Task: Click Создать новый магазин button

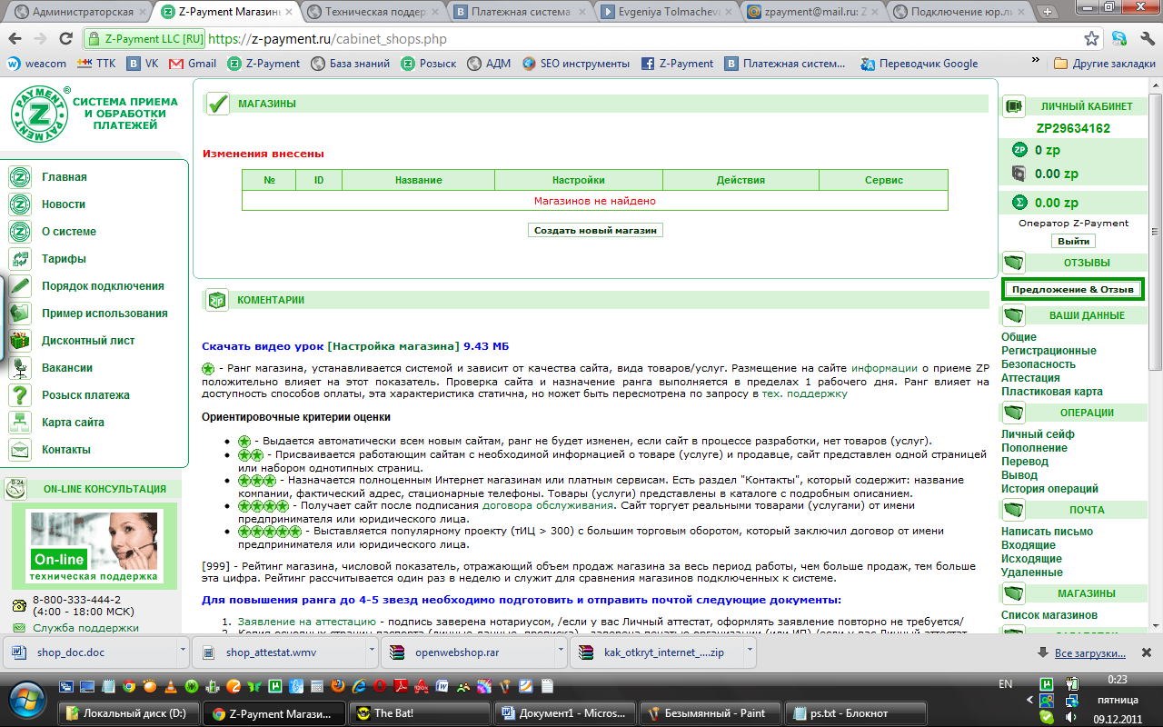Action: [x=595, y=231]
